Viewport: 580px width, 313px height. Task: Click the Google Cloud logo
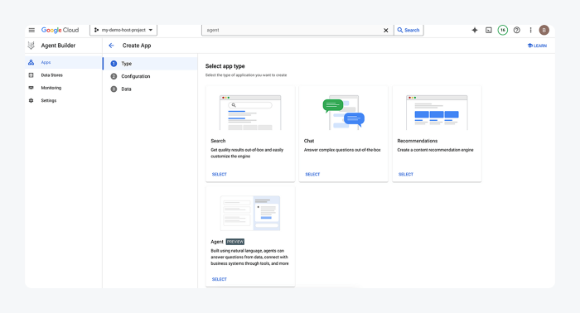[60, 31]
